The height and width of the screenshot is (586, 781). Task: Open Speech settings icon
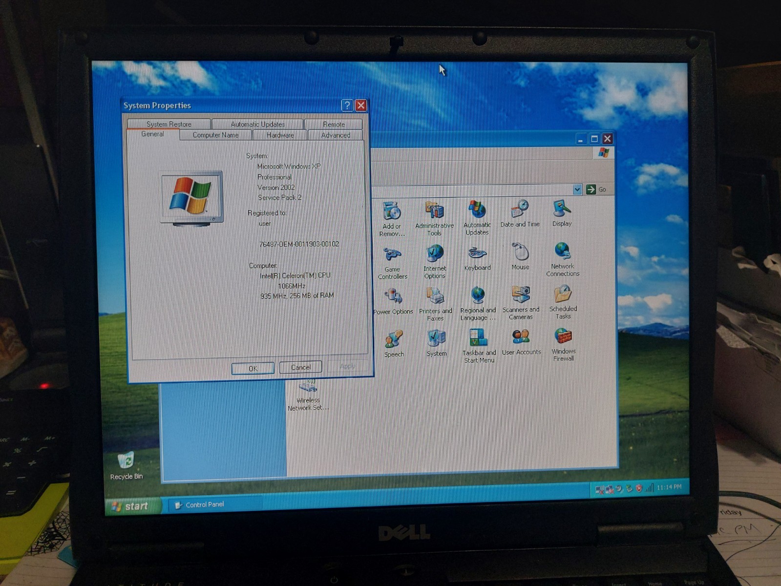coord(394,344)
